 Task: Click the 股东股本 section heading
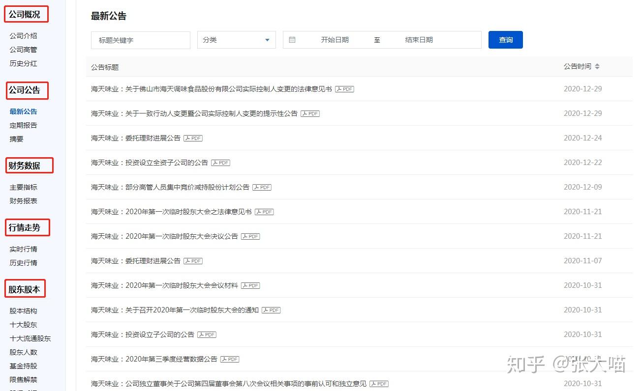point(25,289)
